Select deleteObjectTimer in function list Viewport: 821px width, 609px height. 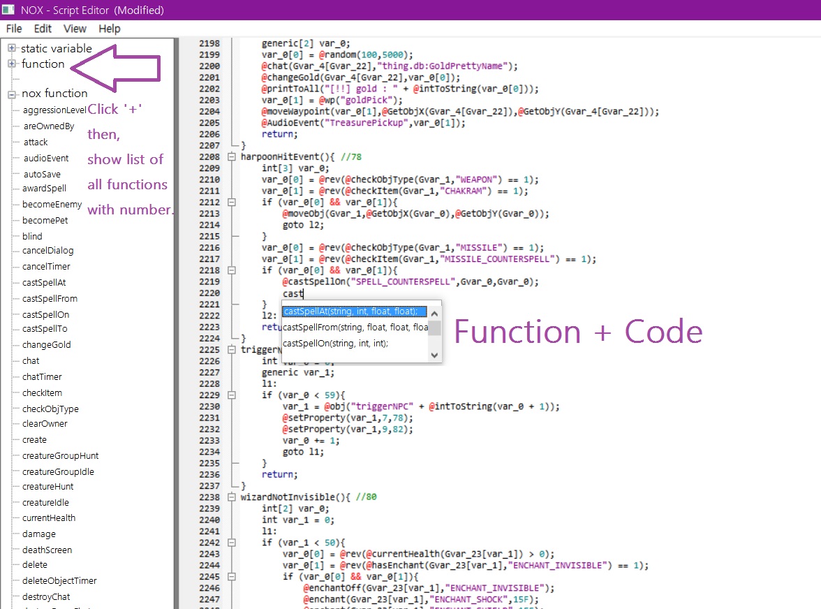(x=59, y=581)
